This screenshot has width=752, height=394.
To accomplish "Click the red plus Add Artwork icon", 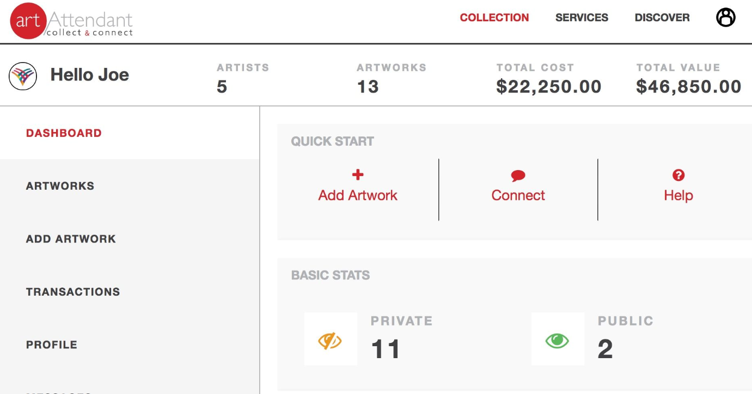I will point(358,175).
